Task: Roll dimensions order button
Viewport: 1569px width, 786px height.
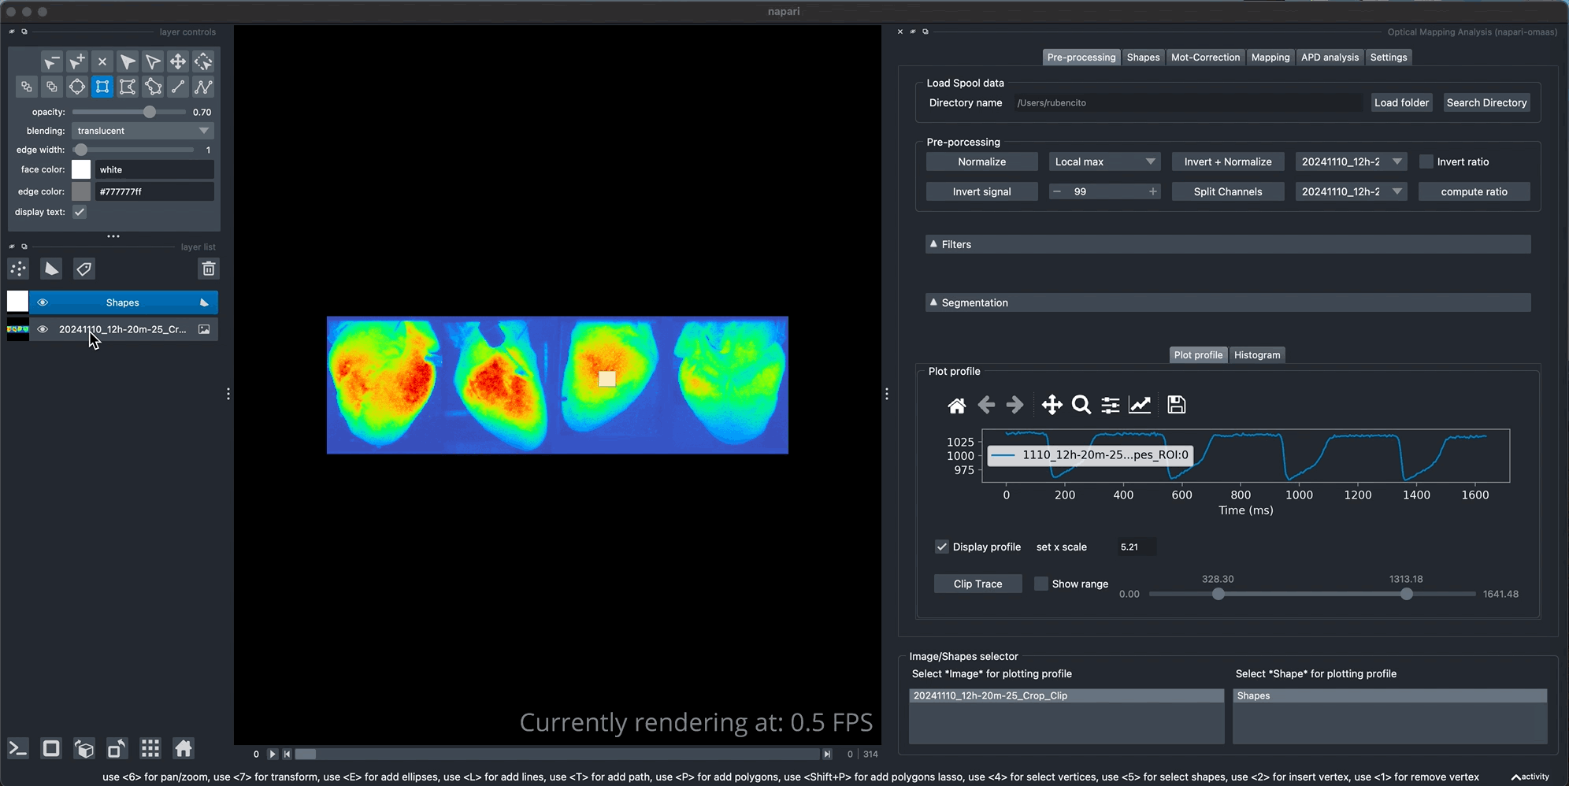Action: click(x=84, y=748)
